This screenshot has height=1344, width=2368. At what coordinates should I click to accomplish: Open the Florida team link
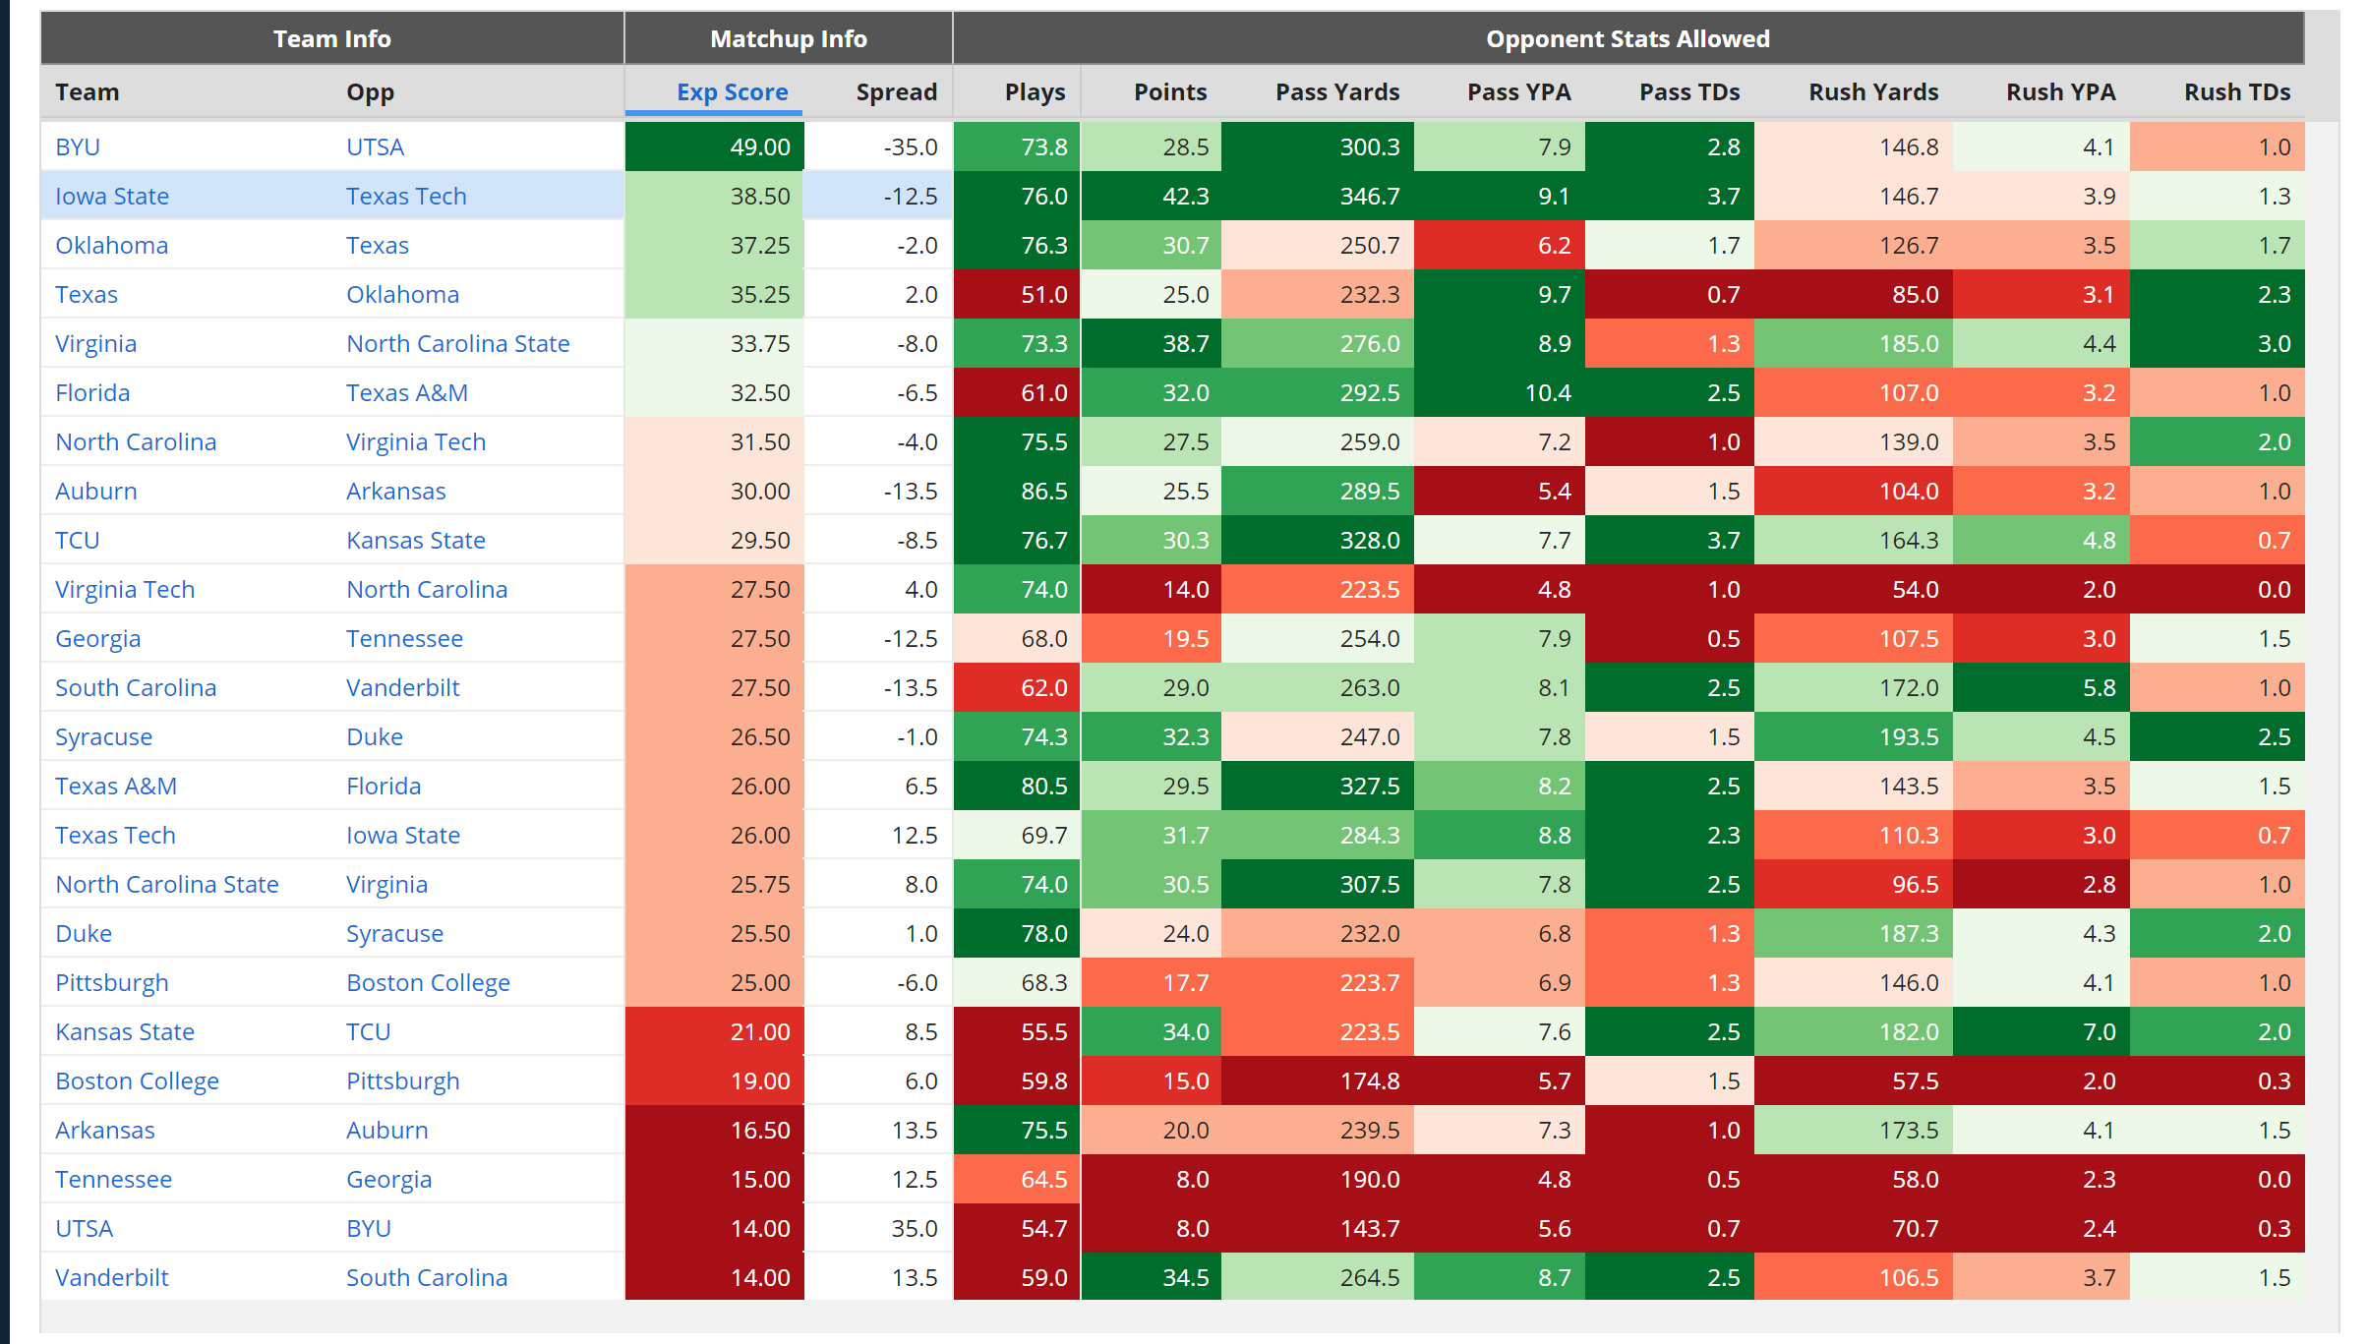[x=92, y=392]
